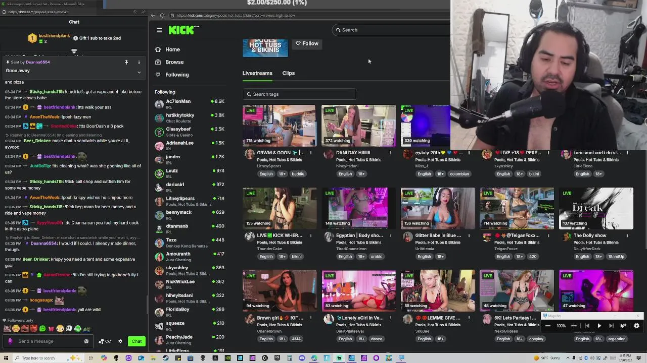The image size is (647, 363).
Task: Insert the cat emote in quick emotes
Action: point(7,329)
